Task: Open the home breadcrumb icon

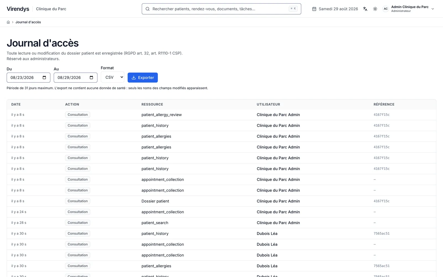Action: [8, 22]
